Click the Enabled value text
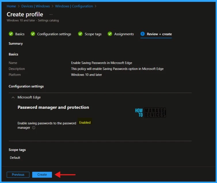This screenshot has width=217, height=183. 85,123
